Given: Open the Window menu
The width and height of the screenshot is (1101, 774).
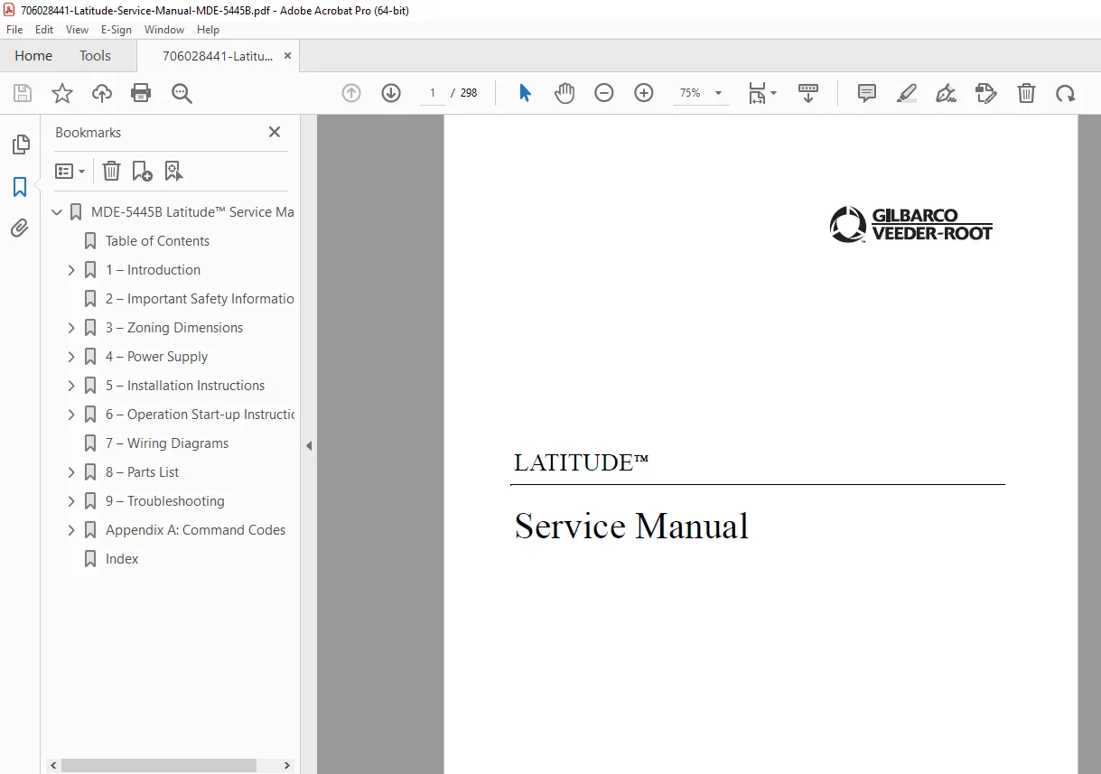Looking at the screenshot, I should point(164,30).
